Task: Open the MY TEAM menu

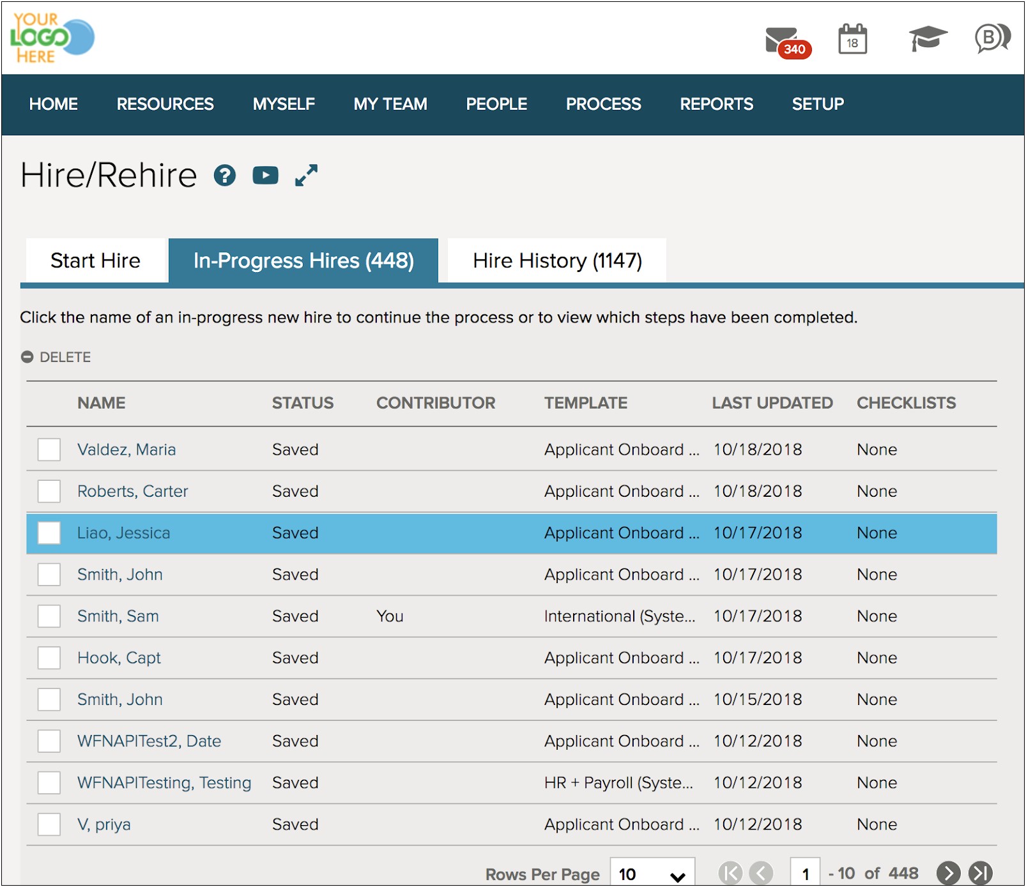Action: [x=390, y=104]
